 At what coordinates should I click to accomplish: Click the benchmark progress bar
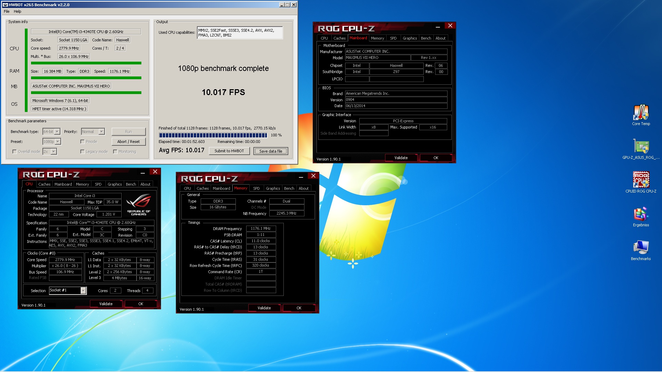(x=213, y=135)
